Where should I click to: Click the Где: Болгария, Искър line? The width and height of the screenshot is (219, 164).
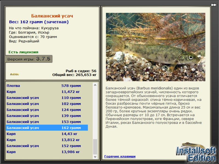point(29,32)
